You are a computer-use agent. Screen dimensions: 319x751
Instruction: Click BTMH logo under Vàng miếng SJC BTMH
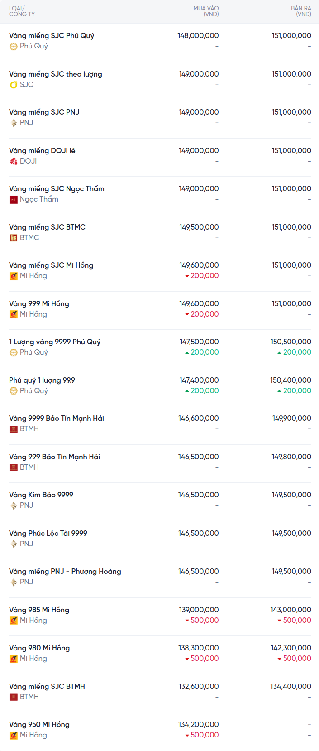click(x=14, y=697)
